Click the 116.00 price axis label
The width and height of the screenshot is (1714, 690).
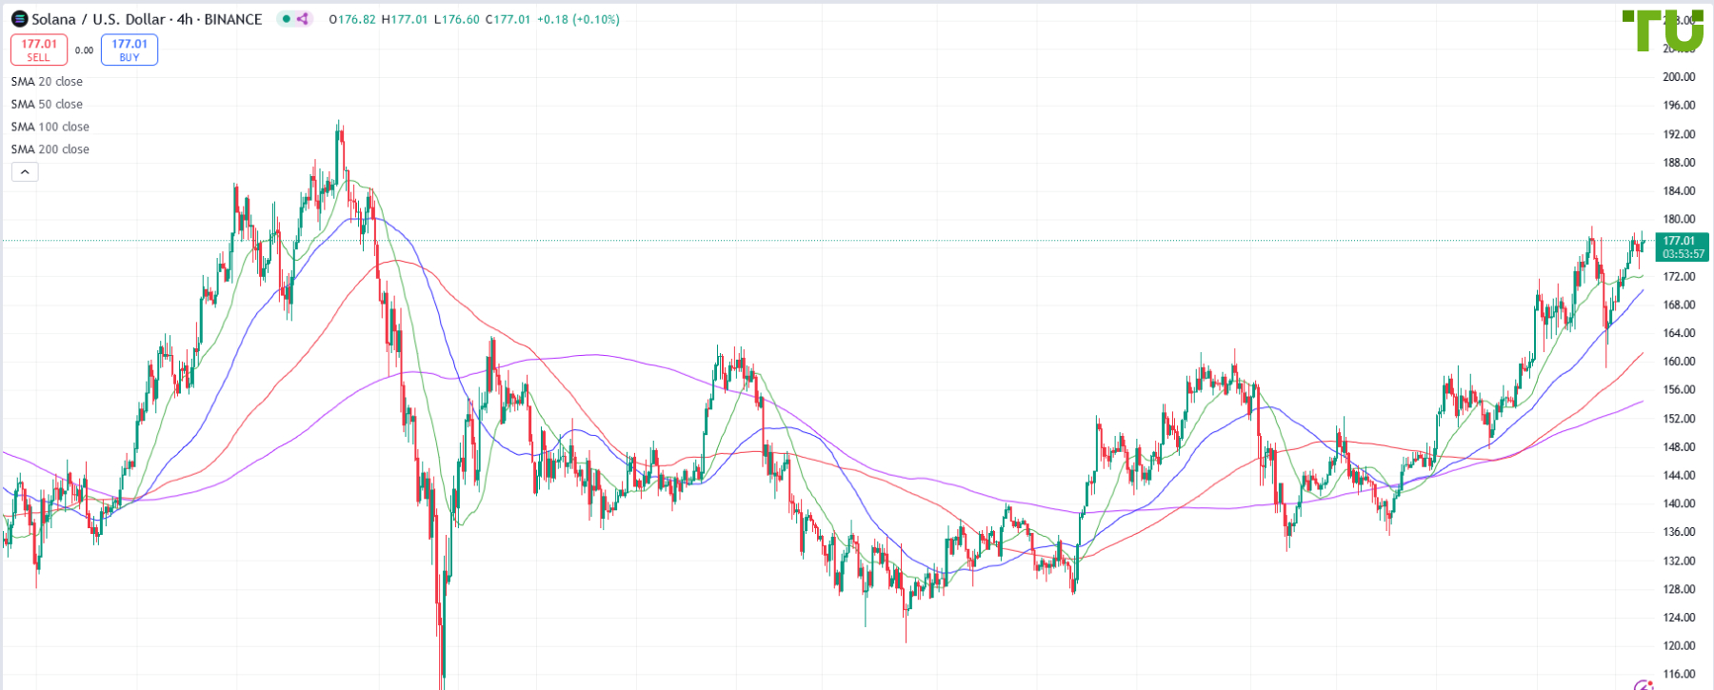pyautogui.click(x=1679, y=675)
